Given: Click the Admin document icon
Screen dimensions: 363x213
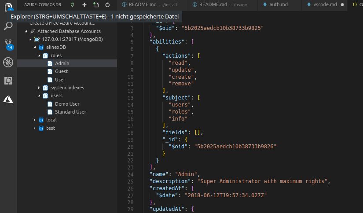Looking at the screenshot, I should (x=50, y=63).
